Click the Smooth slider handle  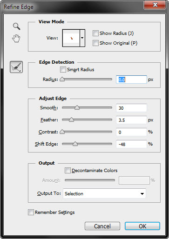(x=77, y=107)
